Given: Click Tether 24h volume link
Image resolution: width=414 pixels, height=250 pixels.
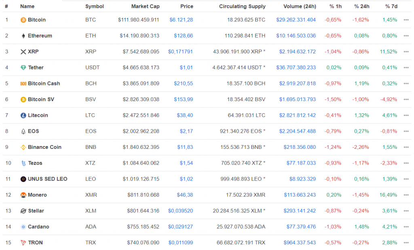Looking at the screenshot, I should pos(296,68).
